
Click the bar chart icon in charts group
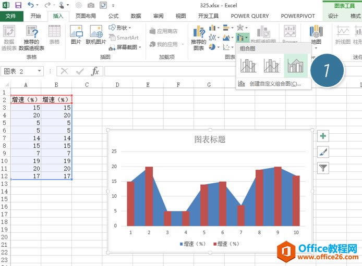(x=226, y=28)
